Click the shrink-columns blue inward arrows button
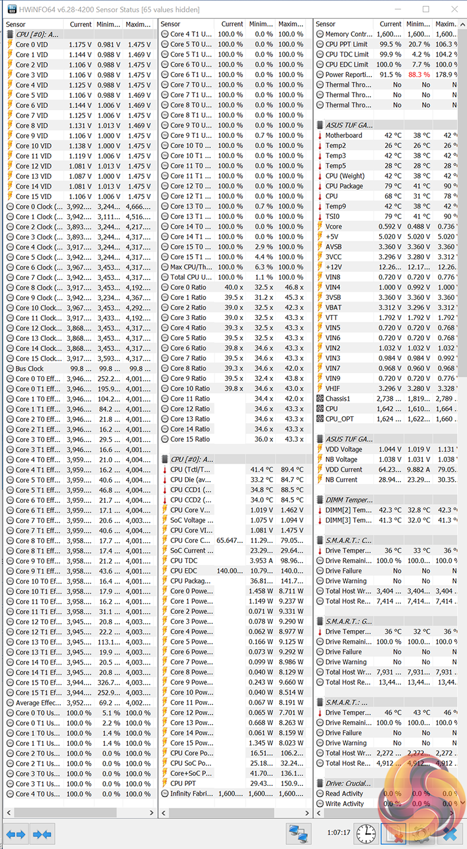 pos(42,834)
